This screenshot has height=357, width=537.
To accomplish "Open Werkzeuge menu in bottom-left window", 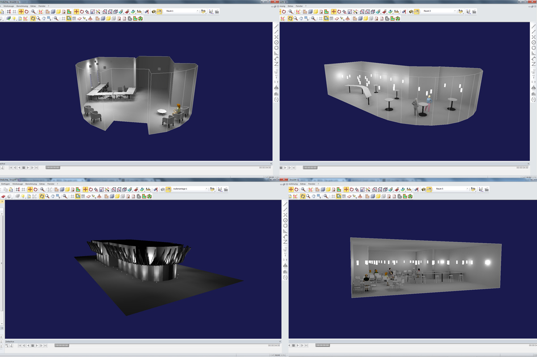I will (x=17, y=184).
